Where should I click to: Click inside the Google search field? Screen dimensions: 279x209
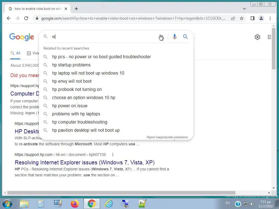click(105, 37)
